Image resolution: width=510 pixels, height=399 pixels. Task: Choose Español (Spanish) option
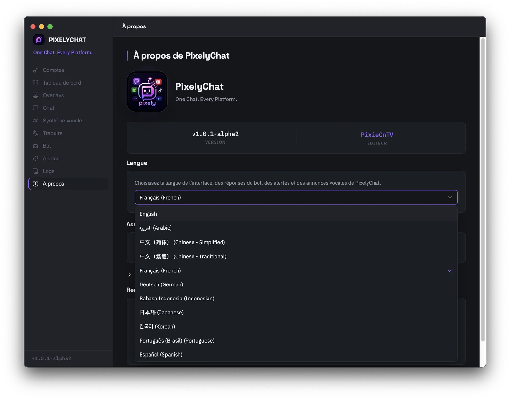296,355
